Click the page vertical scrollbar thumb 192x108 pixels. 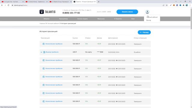(191, 19)
